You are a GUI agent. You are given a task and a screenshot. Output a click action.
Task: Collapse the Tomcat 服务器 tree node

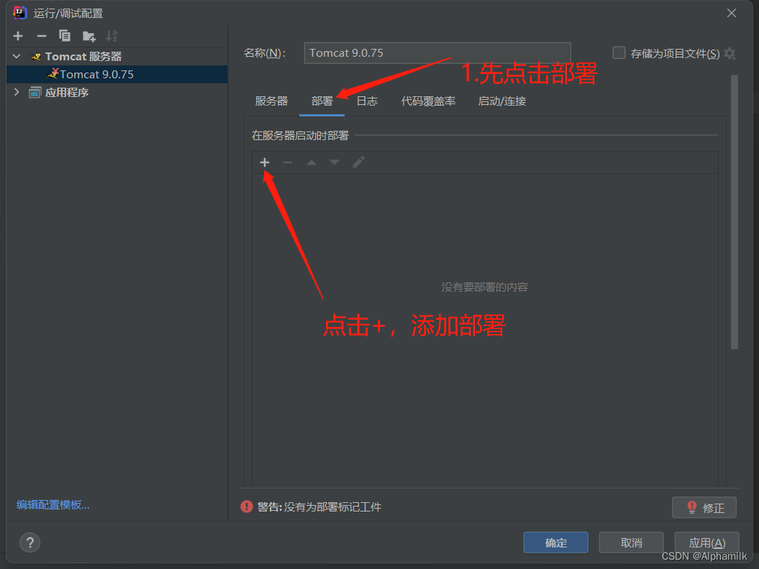(17, 57)
